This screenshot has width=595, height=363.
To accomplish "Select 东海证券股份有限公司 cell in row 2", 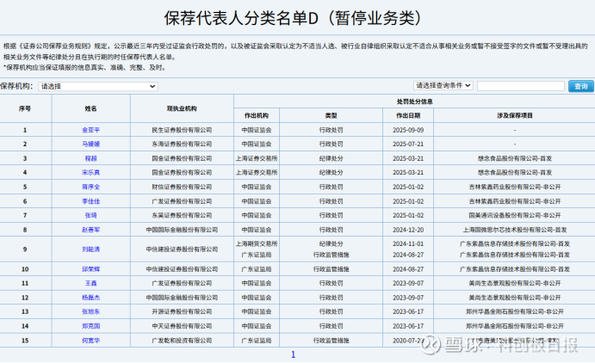I will 182,144.
